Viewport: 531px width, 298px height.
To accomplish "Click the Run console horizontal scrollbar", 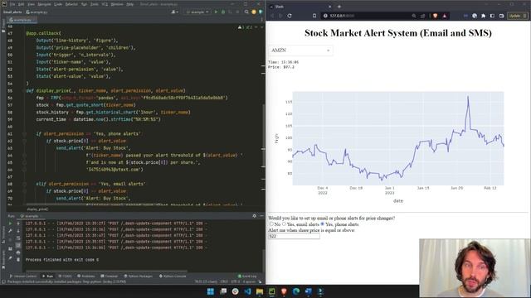I will click(x=106, y=271).
